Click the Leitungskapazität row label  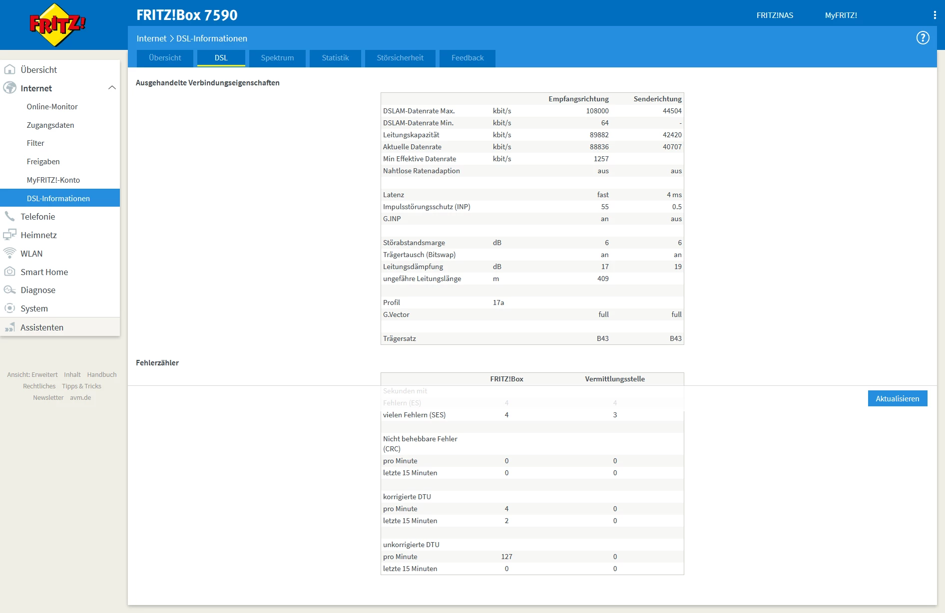point(411,135)
